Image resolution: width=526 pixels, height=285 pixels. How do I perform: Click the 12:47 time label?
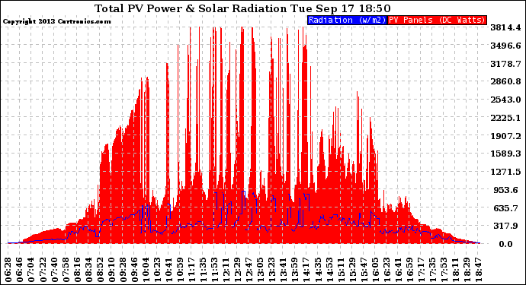[249, 270]
